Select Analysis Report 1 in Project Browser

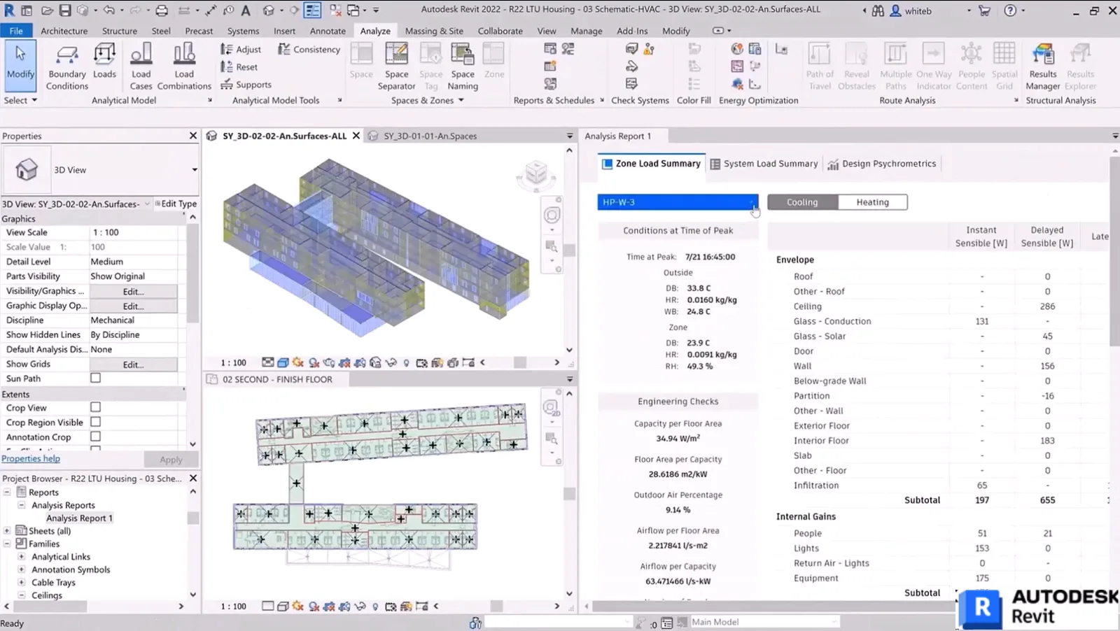coord(79,518)
